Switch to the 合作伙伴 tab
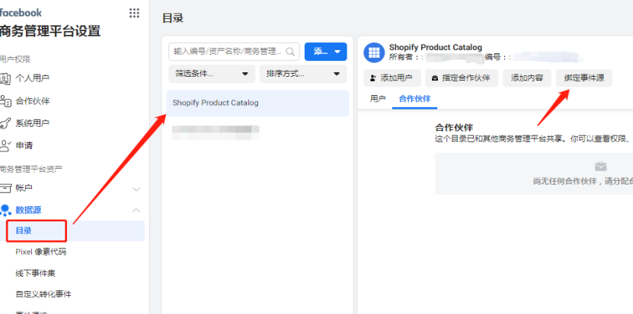This screenshot has height=314, width=633. pos(414,99)
